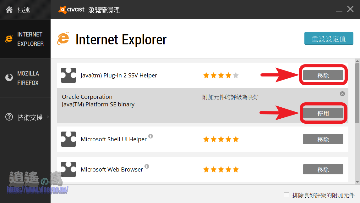Select the Internet Explorer sidebar icon

(x=9, y=39)
